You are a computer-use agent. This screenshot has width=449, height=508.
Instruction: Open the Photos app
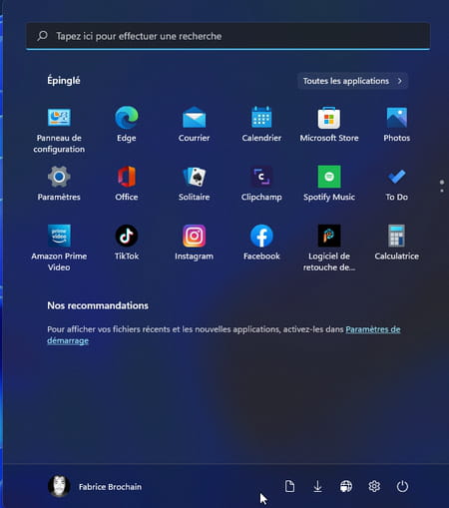396,124
